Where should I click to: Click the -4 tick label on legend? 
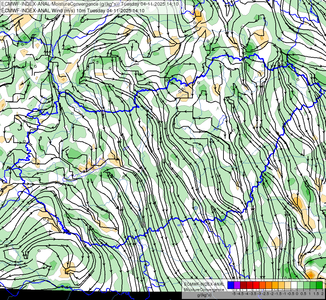tap(246, 294)
